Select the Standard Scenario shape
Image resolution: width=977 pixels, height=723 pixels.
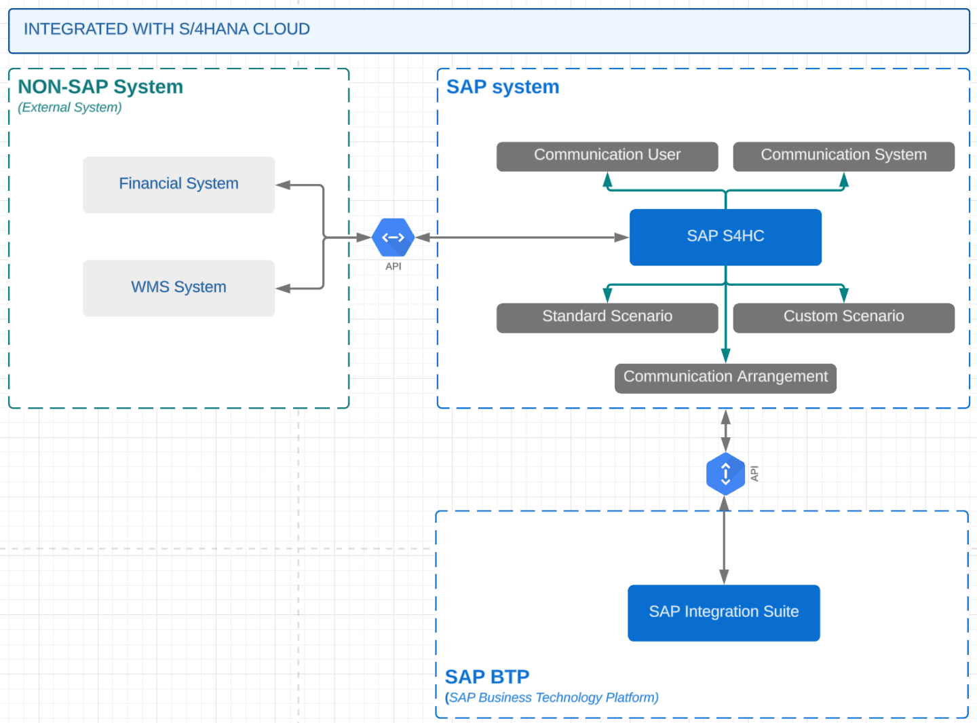[x=607, y=318]
